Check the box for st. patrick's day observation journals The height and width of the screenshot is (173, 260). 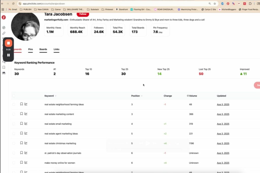pos(14,153)
